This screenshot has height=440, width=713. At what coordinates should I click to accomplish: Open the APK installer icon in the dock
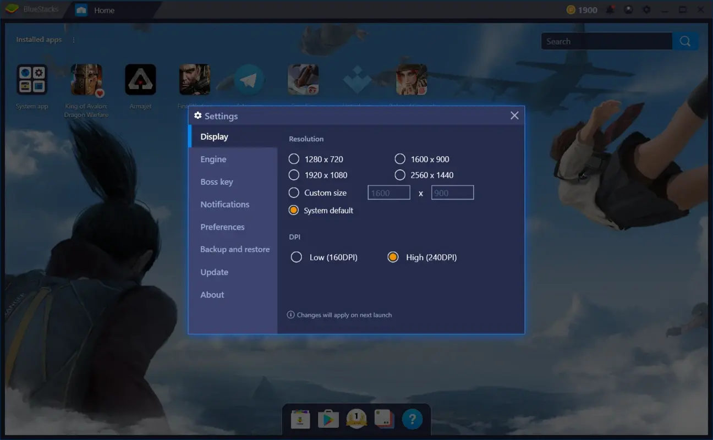300,419
